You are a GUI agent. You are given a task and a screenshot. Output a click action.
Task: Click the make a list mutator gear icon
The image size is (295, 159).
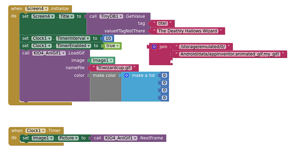click(127, 75)
